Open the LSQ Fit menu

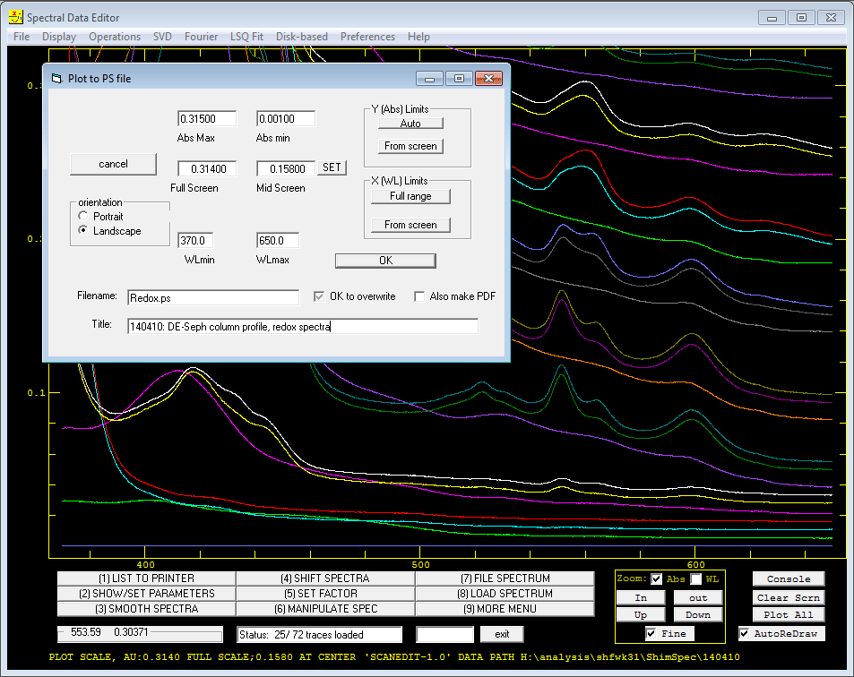[246, 37]
